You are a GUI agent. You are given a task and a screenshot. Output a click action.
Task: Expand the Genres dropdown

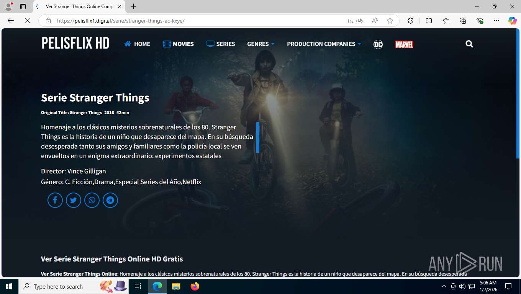pos(261,44)
